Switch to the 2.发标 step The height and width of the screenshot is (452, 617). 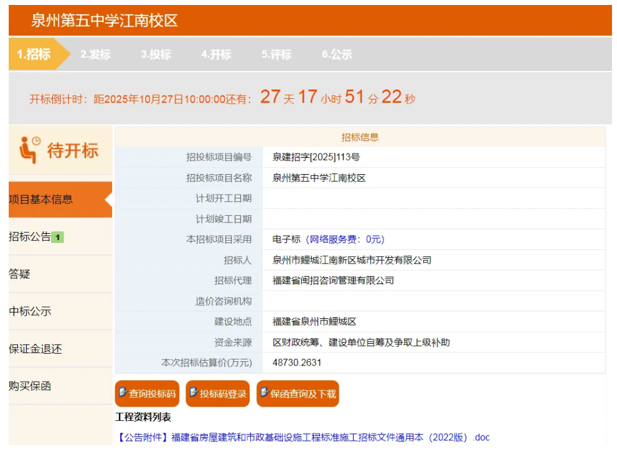click(95, 55)
